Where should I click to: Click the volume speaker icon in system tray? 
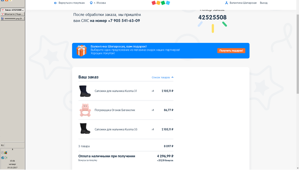6,157
